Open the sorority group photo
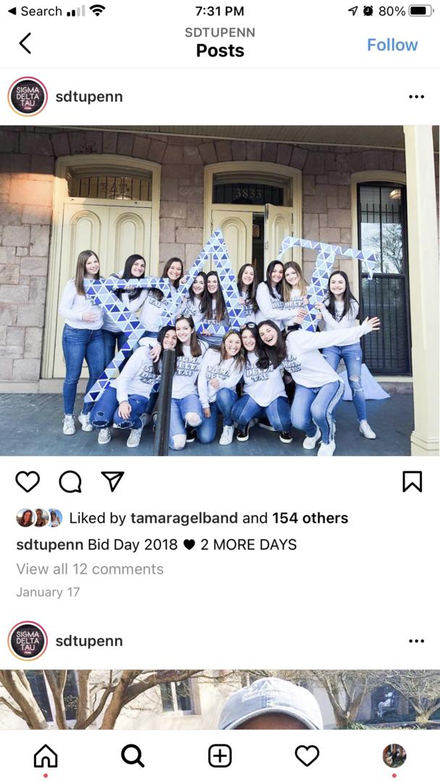This screenshot has width=440, height=782. tap(220, 291)
